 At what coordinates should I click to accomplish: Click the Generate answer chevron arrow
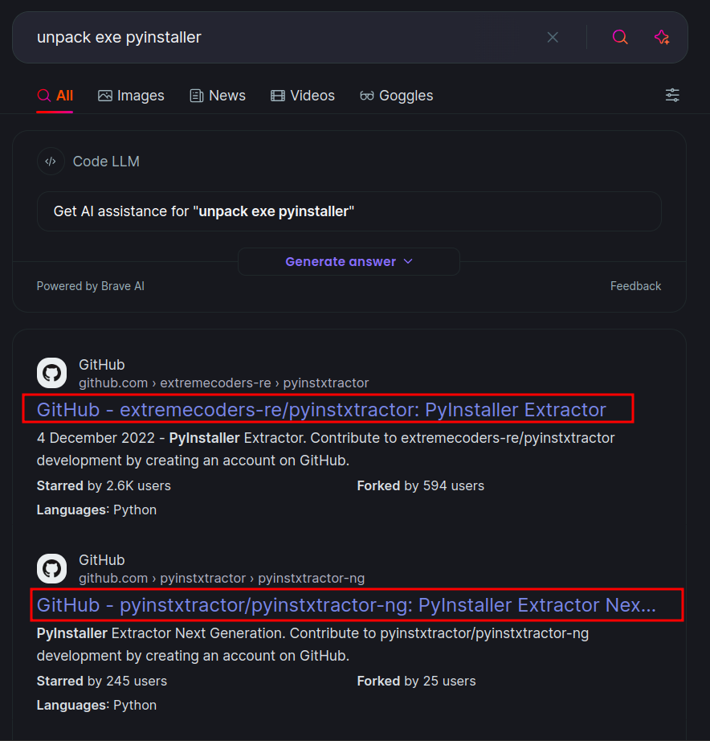408,262
